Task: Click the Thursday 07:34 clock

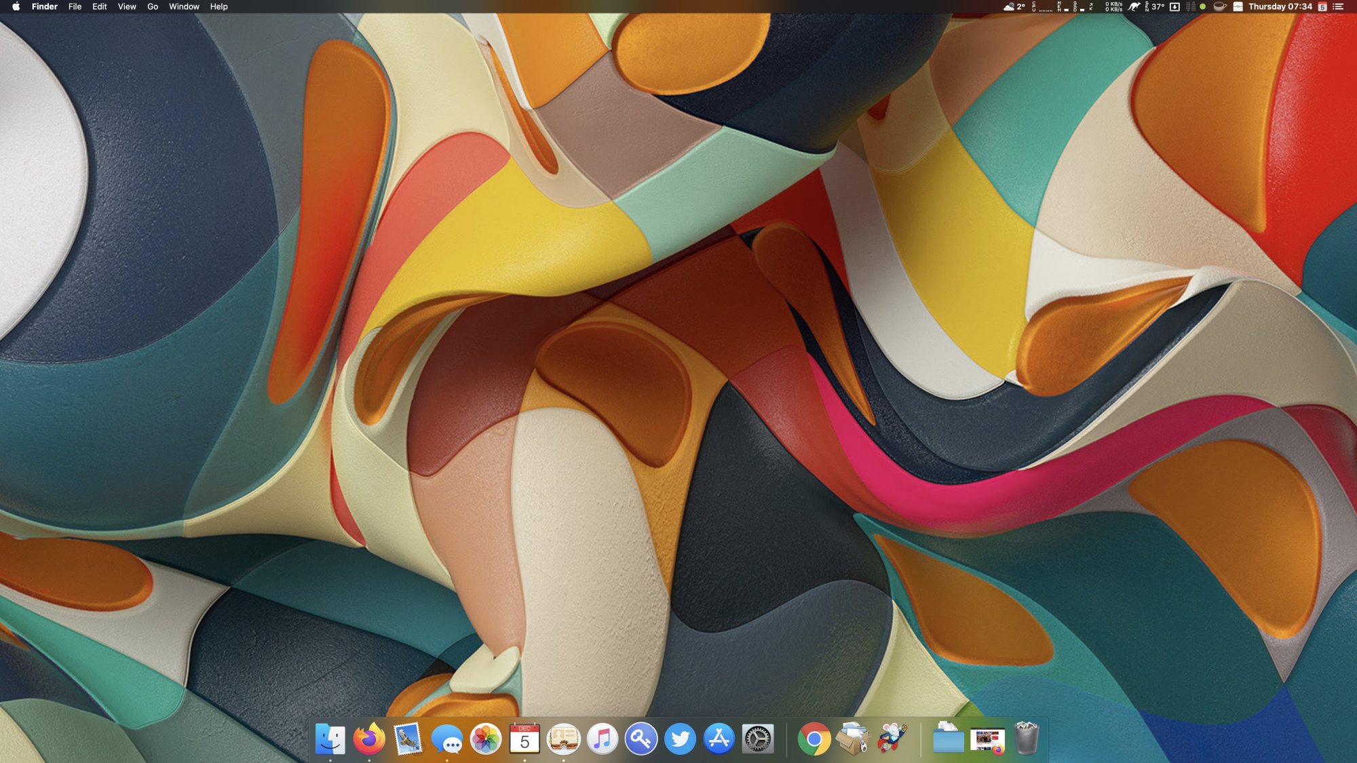Action: coord(1280,7)
